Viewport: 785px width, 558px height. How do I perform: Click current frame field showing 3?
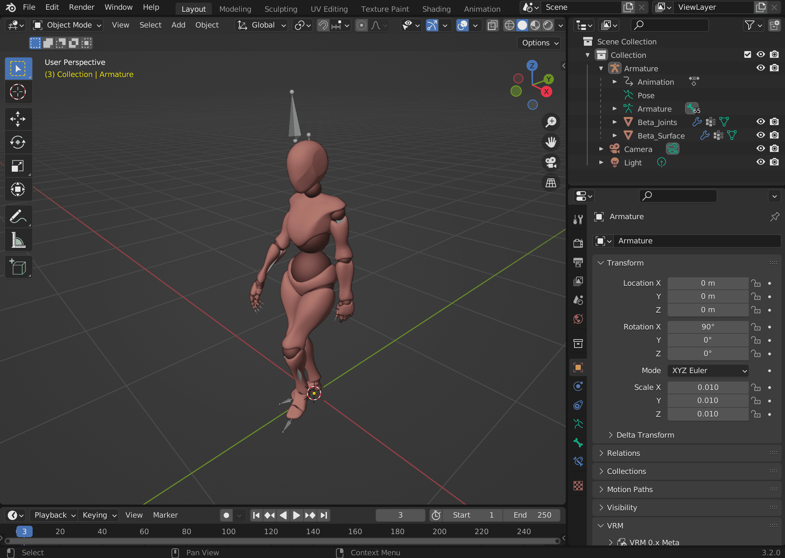click(400, 515)
